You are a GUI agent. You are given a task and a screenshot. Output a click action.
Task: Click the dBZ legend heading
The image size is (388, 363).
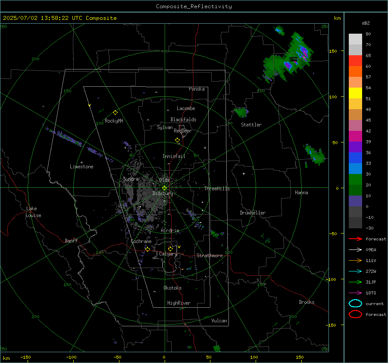pos(366,23)
